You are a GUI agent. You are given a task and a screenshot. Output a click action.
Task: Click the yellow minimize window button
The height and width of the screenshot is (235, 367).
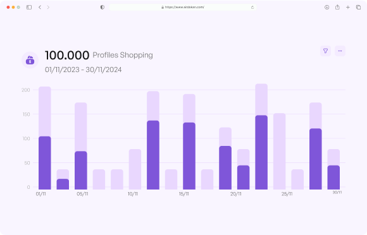pyautogui.click(x=13, y=7)
